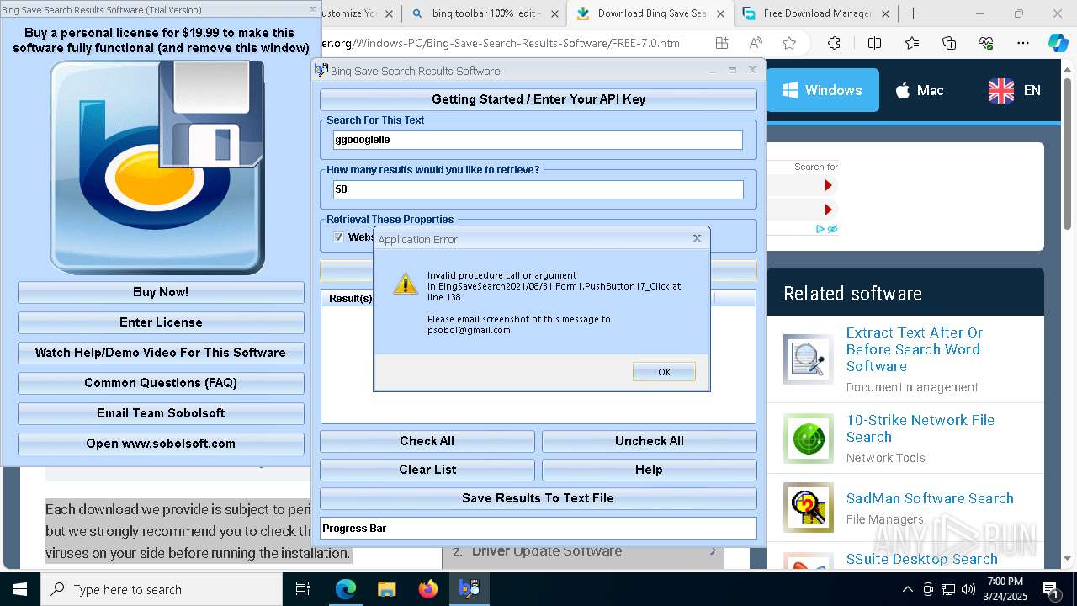Open Collections icon

949,43
